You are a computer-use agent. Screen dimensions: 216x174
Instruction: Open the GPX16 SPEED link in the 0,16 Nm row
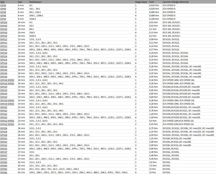pyautogui.click(x=7, y=80)
